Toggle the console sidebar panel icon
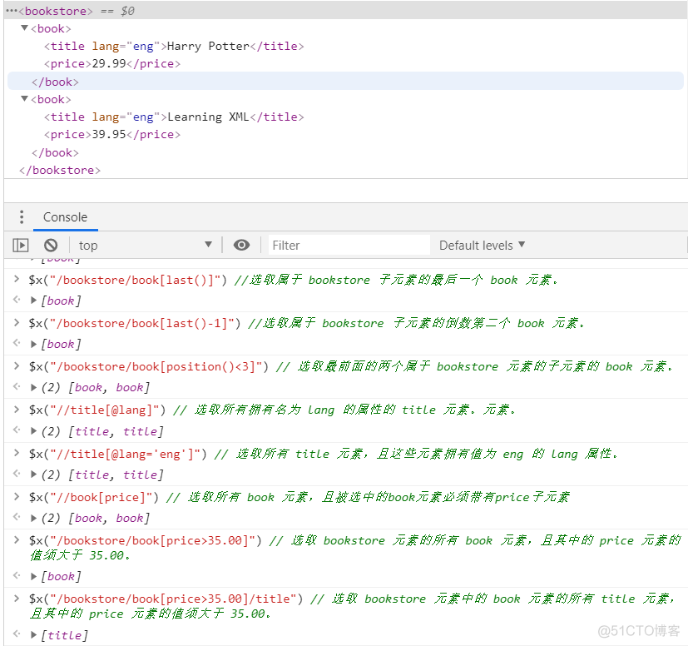The image size is (688, 646). tap(21, 245)
